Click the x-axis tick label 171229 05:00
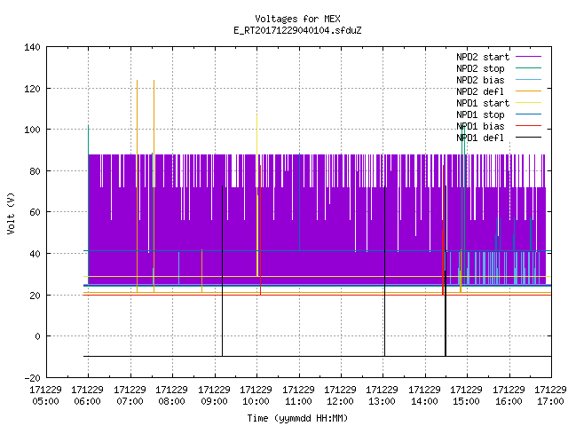 click(x=45, y=396)
